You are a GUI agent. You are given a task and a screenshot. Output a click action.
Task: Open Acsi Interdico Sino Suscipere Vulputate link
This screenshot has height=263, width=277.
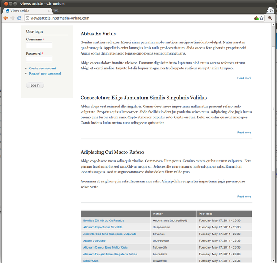click(x=110, y=234)
